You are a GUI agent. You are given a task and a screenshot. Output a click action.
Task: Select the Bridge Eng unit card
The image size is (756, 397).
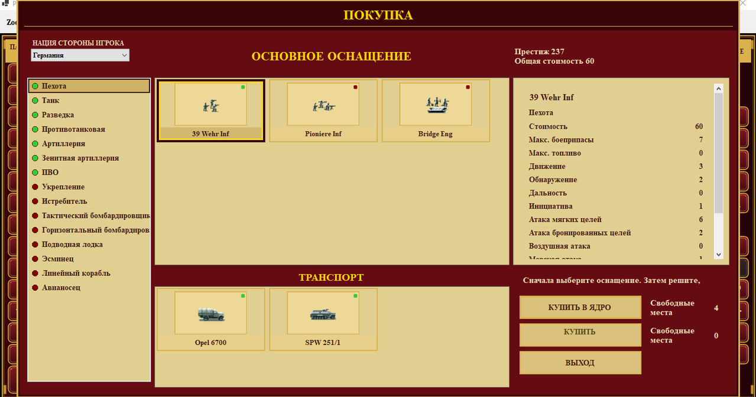(x=436, y=111)
